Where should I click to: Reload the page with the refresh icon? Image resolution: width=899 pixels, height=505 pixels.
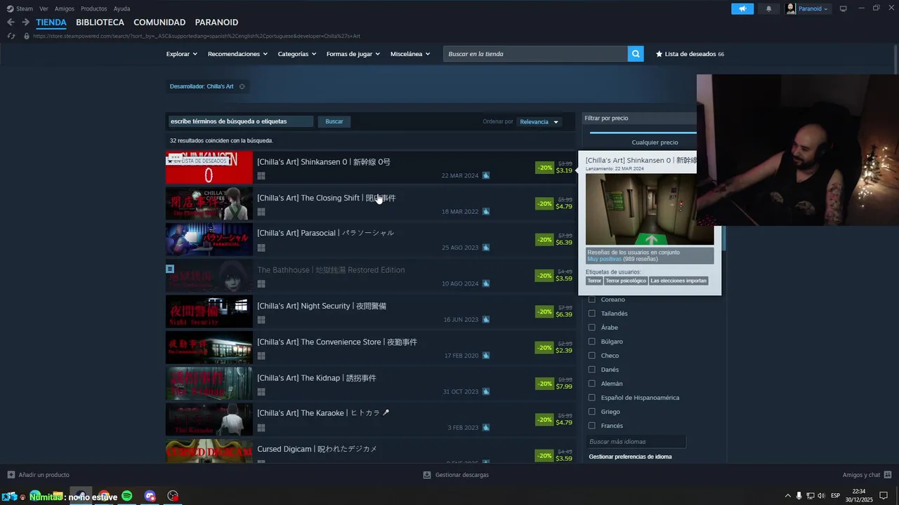tap(11, 36)
